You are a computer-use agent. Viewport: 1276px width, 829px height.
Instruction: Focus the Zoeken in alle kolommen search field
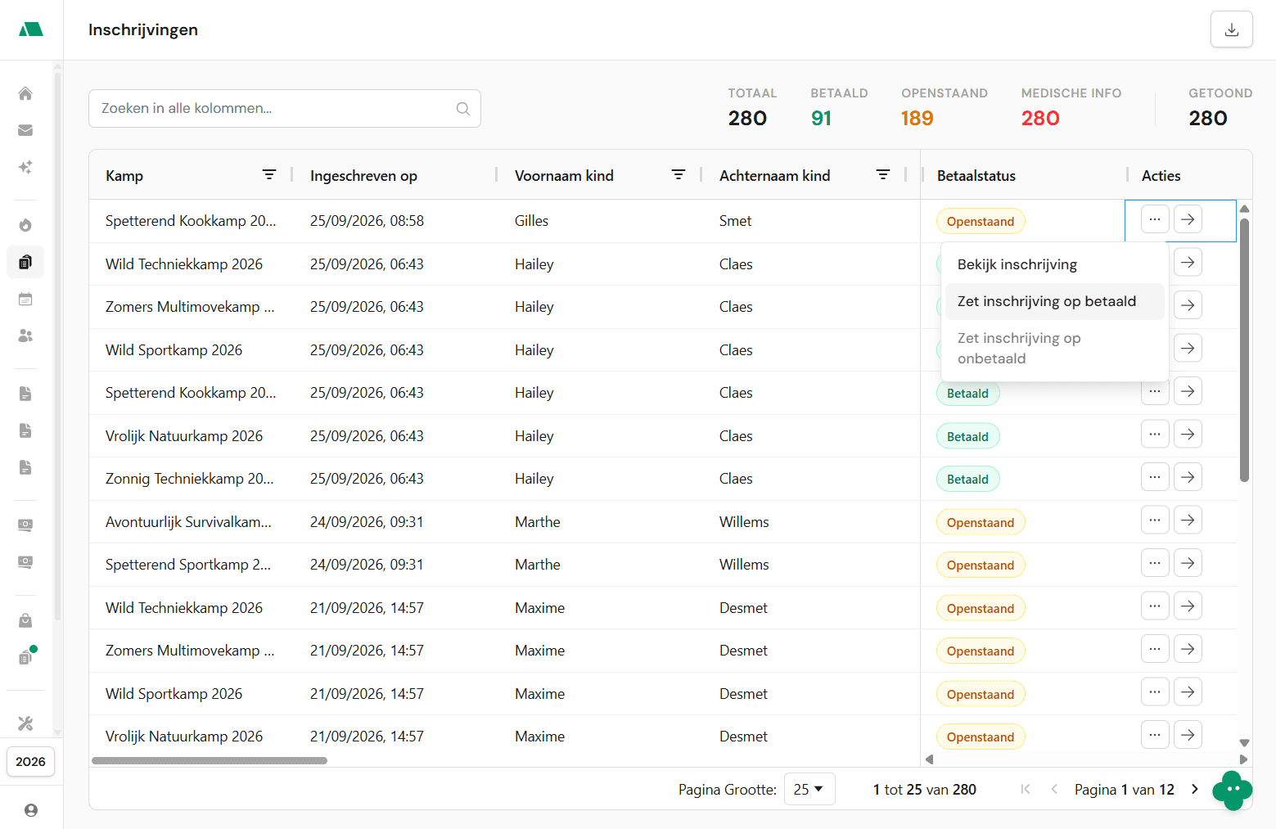pyautogui.click(x=285, y=108)
